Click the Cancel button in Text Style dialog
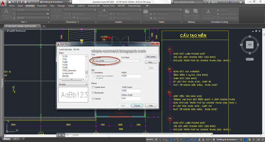 tap(137, 106)
